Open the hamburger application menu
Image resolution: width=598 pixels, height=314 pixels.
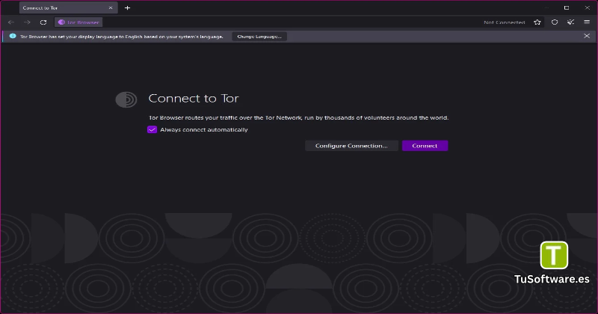587,22
